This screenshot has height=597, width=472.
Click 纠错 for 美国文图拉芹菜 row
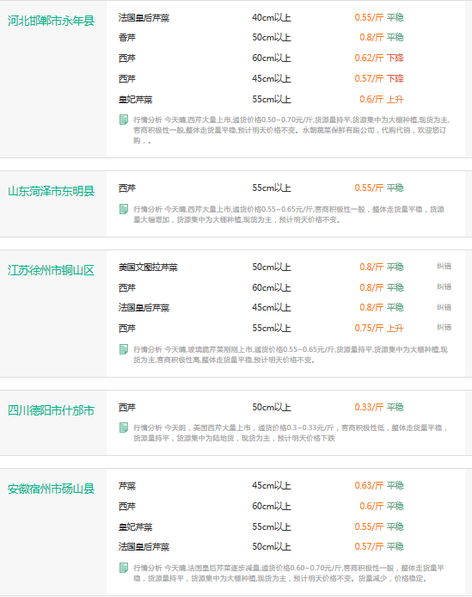[x=444, y=266]
